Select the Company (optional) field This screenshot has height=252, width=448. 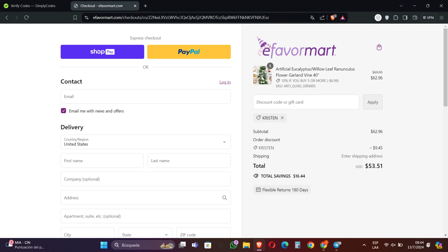(145, 179)
